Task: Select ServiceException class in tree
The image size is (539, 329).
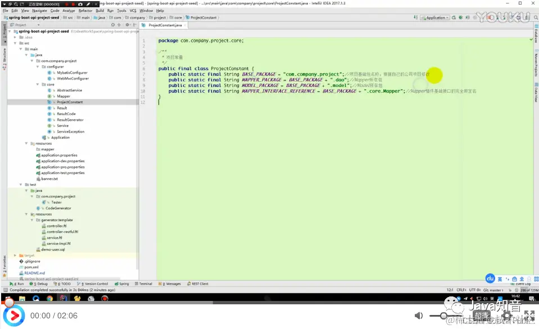Action: point(70,131)
